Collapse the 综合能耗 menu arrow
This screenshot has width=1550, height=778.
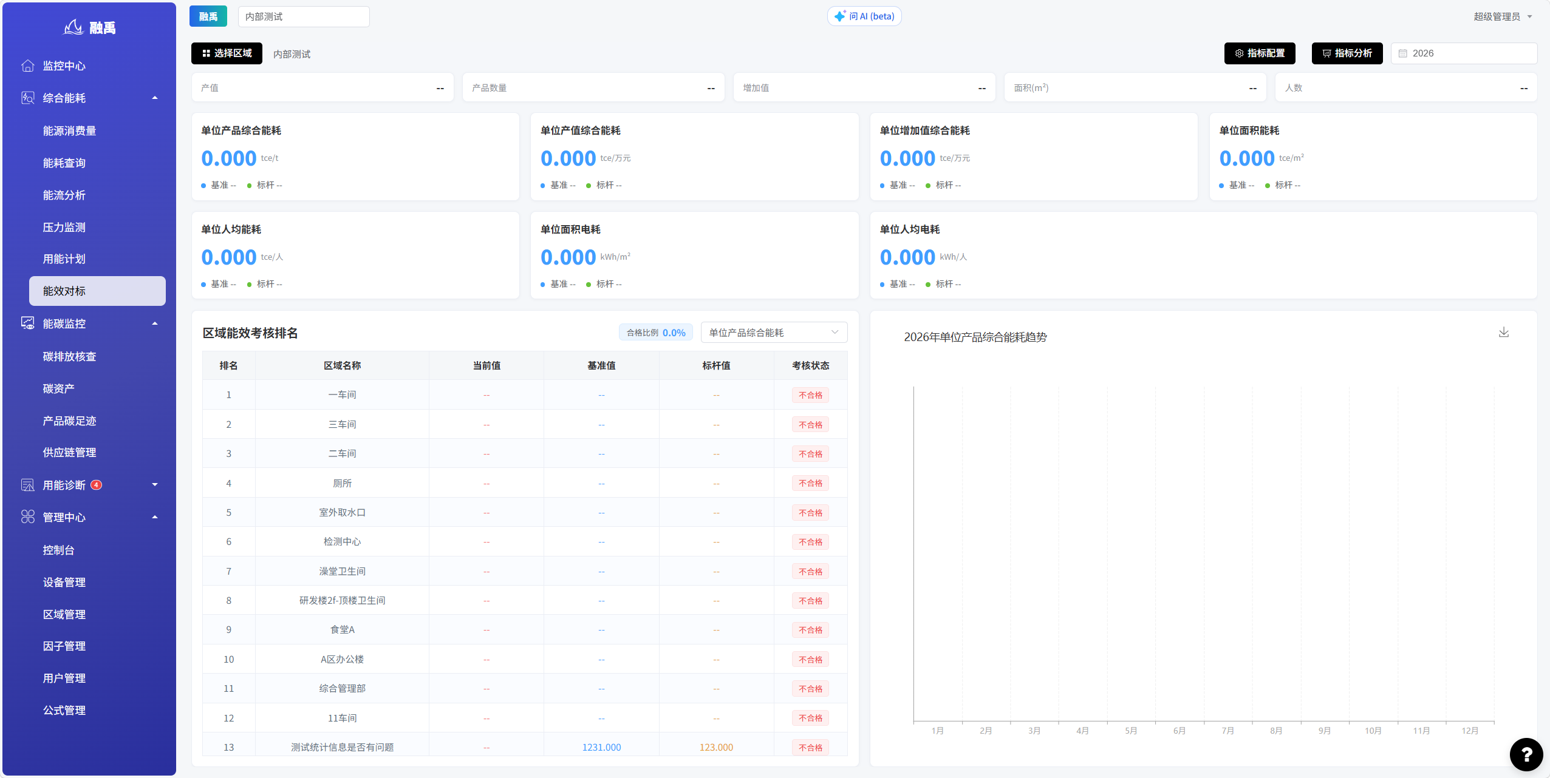[x=155, y=98]
